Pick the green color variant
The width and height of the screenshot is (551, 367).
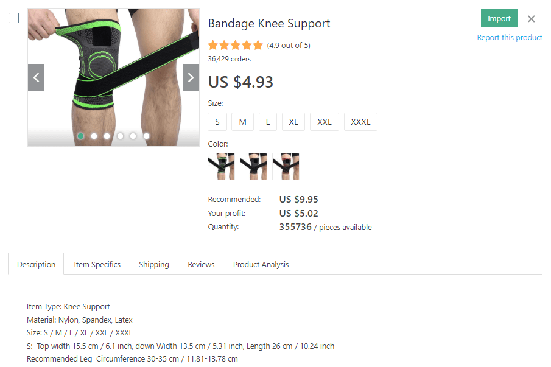(221, 167)
